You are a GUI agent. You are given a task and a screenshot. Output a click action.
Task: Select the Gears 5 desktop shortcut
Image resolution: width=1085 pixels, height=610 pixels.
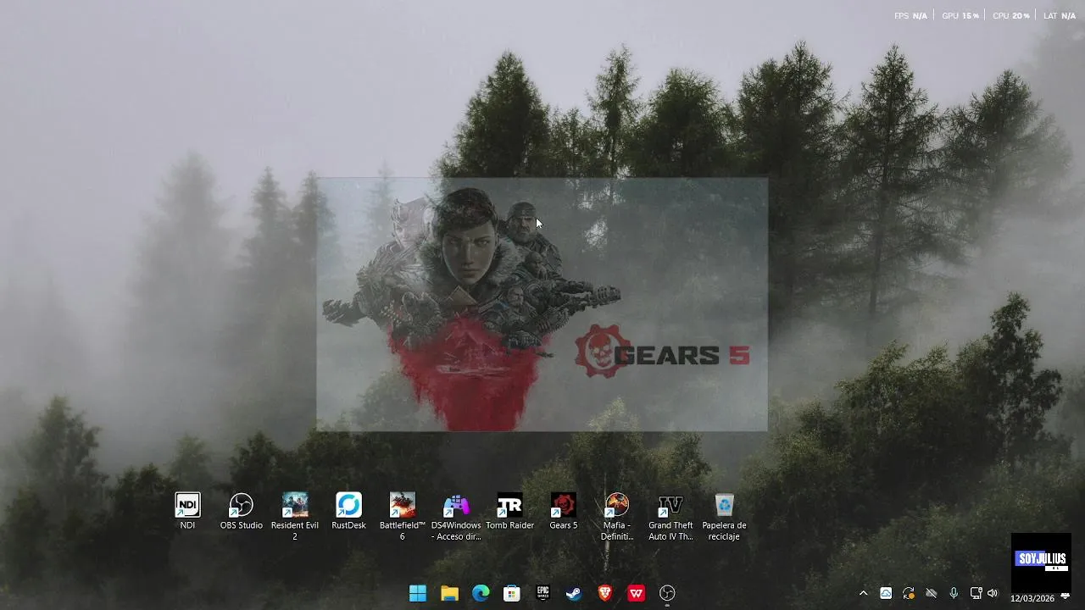click(564, 511)
